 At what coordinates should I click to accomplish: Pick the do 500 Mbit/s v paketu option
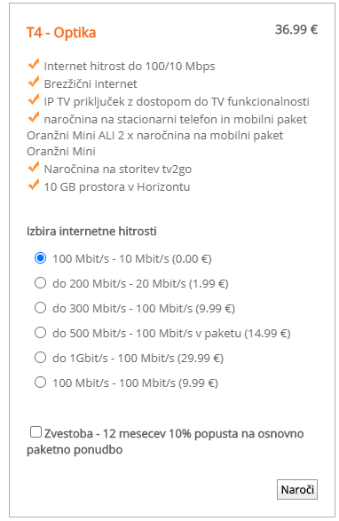tap(40, 332)
